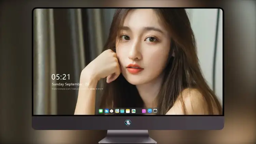Open the blue App Store icon
Viewport: 256px width, 144px height.
point(150,111)
